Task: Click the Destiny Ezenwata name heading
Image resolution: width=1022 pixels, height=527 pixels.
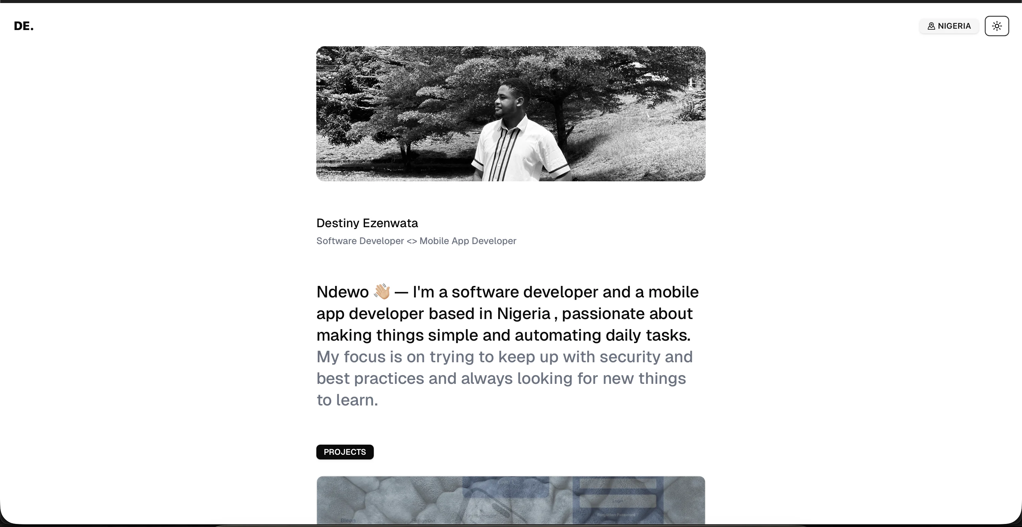Action: point(367,223)
